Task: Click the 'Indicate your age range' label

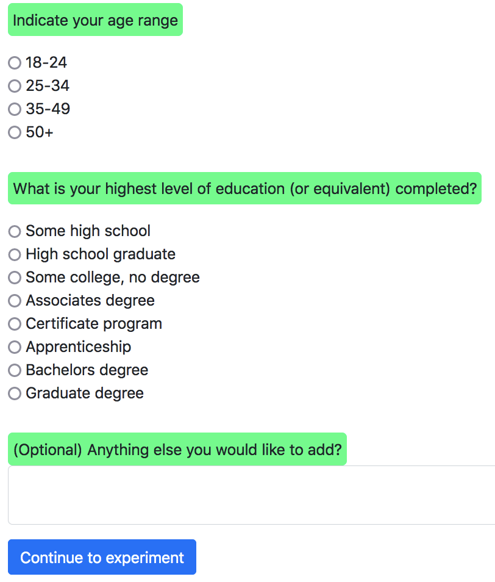Action: [x=95, y=20]
